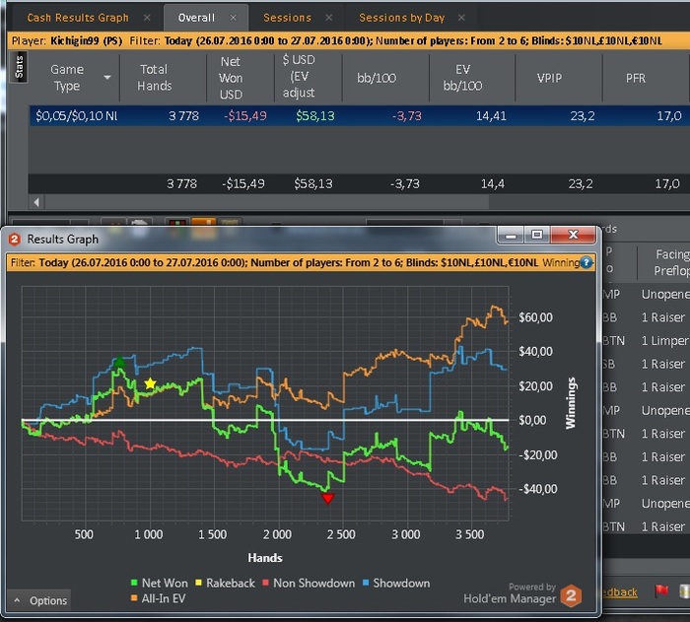Maximize the Results Graph window
This screenshot has width=690, height=622.
(x=537, y=236)
